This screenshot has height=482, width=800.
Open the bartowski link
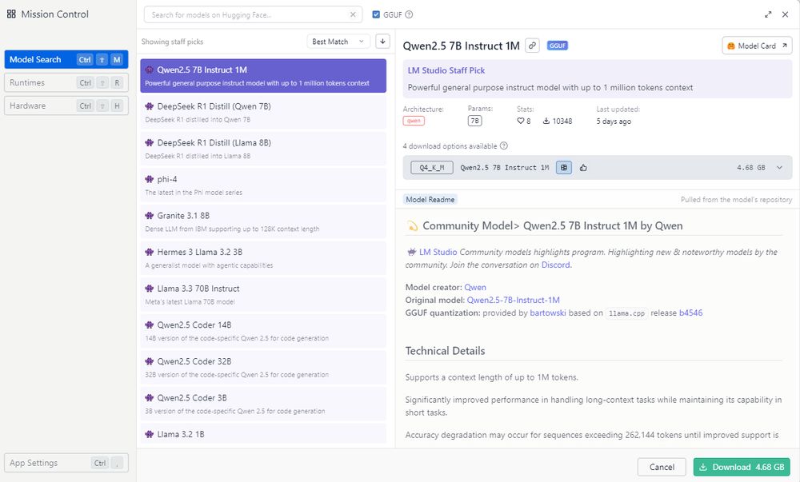(548, 313)
